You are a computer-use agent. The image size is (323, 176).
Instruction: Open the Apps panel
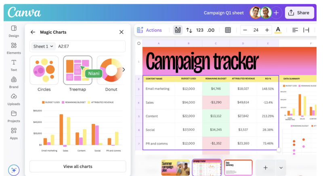pyautogui.click(x=14, y=134)
